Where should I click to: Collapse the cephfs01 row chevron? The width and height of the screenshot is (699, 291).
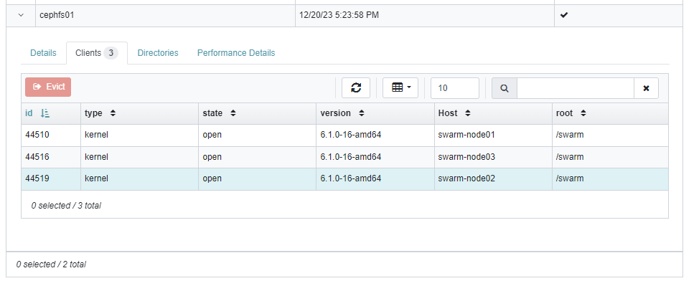[20, 15]
